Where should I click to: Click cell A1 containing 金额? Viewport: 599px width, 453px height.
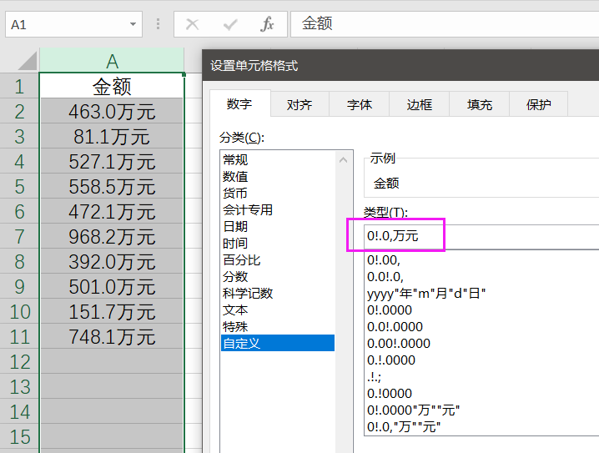click(x=112, y=86)
